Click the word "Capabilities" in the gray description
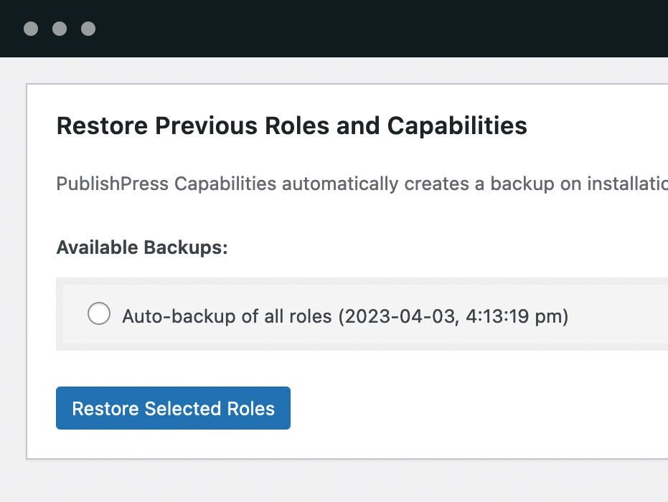 [227, 184]
